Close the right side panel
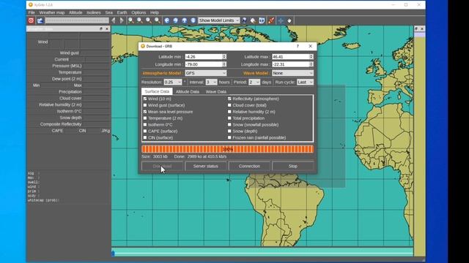The width and height of the screenshot is (469, 263). point(422,28)
